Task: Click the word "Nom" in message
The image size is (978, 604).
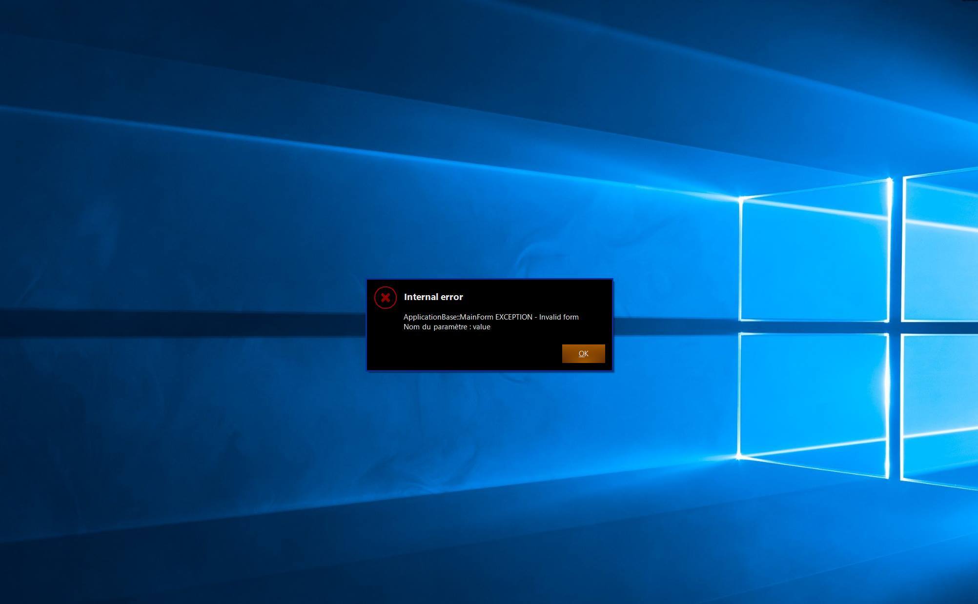Action: (411, 327)
